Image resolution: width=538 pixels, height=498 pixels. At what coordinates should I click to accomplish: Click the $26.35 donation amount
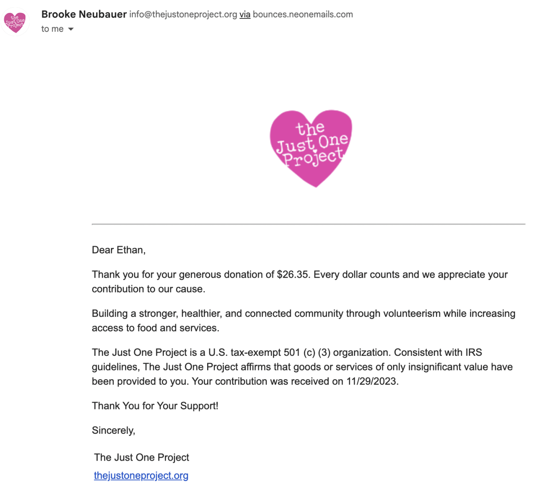pyautogui.click(x=293, y=274)
